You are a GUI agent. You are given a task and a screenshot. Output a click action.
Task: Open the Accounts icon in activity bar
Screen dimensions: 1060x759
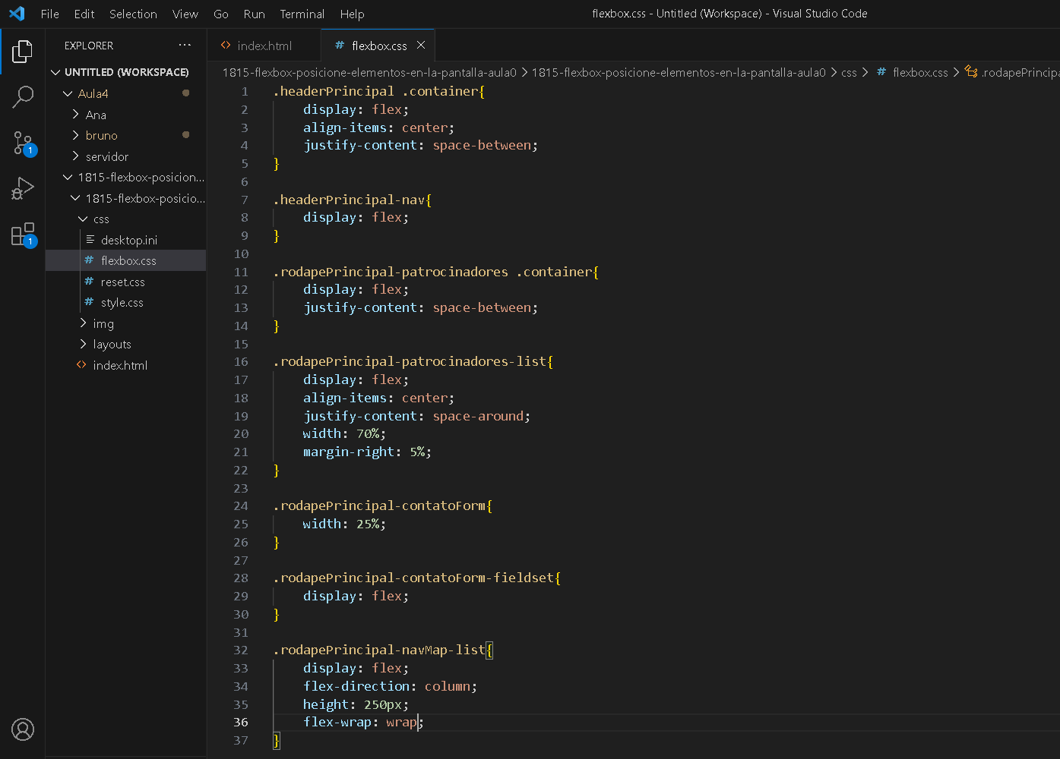(23, 729)
